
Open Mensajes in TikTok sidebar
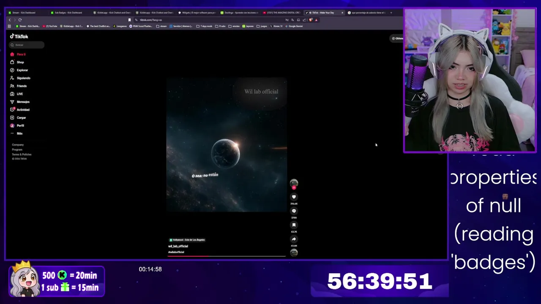(x=20, y=102)
